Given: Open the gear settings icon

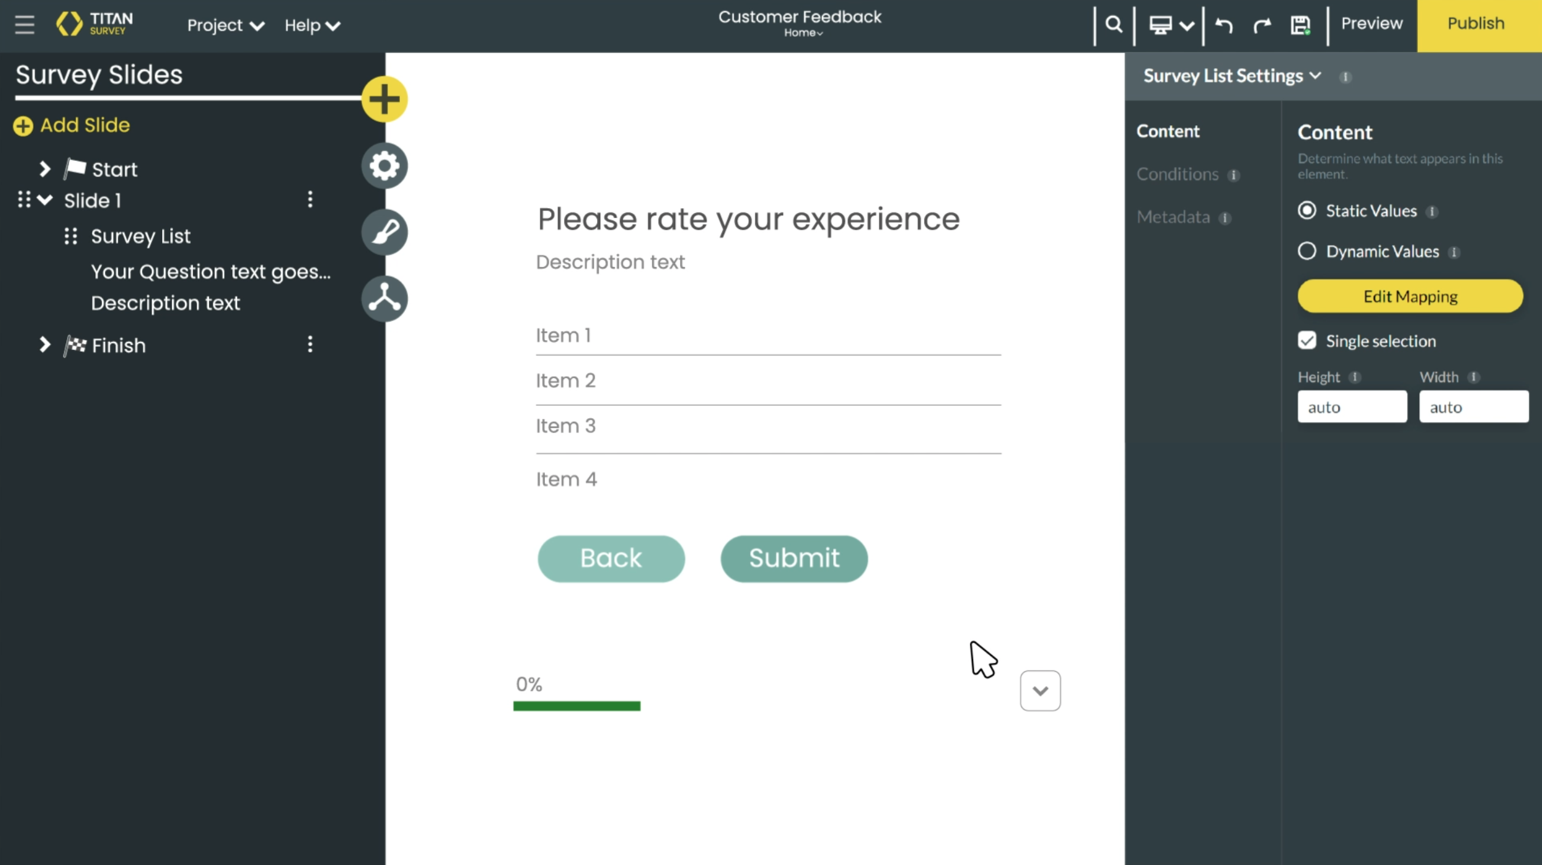Looking at the screenshot, I should point(384,166).
